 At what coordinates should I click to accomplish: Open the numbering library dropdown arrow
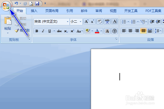138,22
